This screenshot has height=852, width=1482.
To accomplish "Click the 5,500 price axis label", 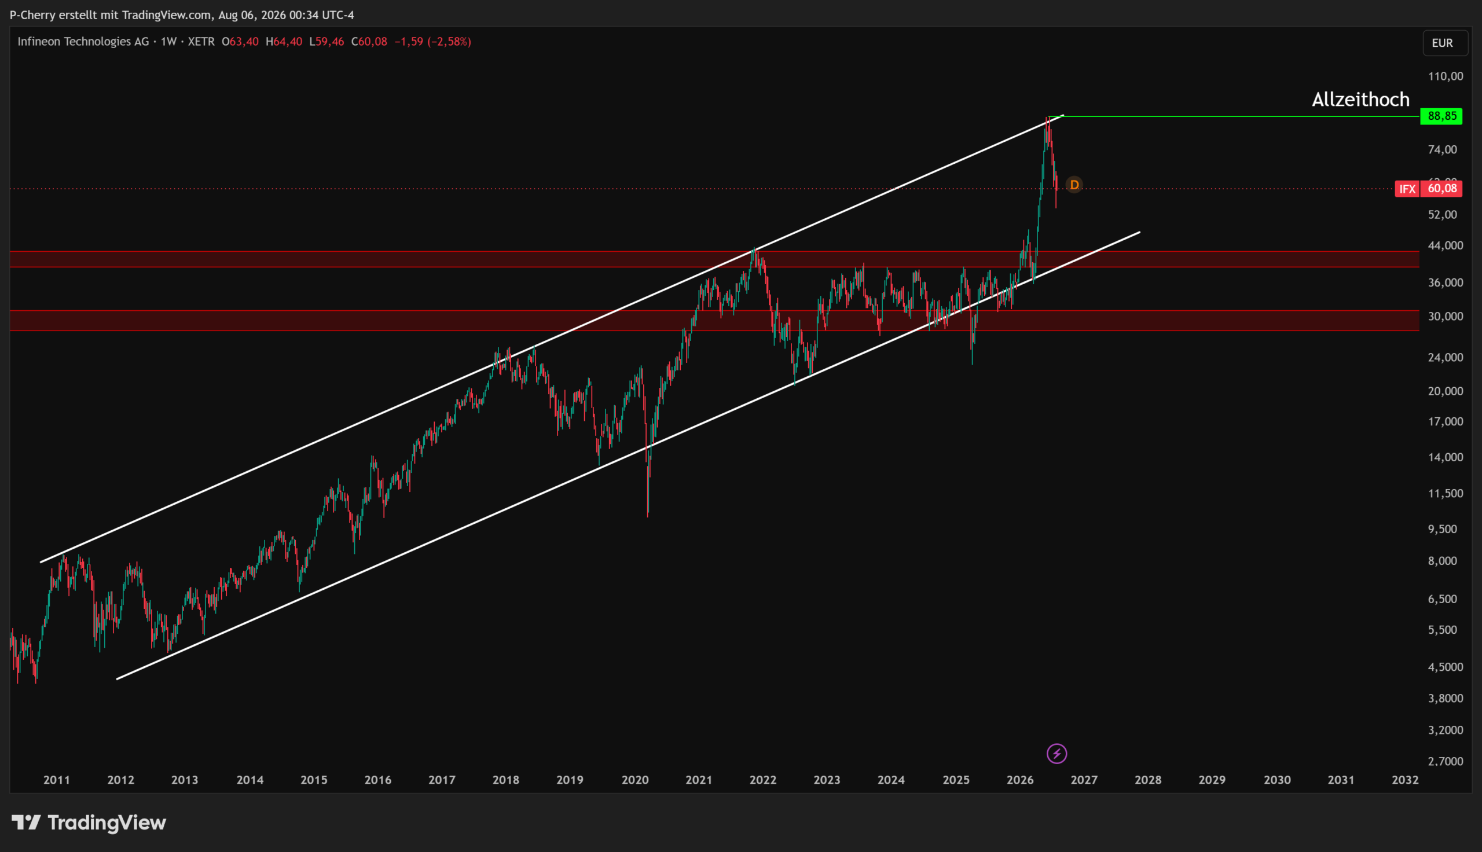I will click(x=1442, y=630).
